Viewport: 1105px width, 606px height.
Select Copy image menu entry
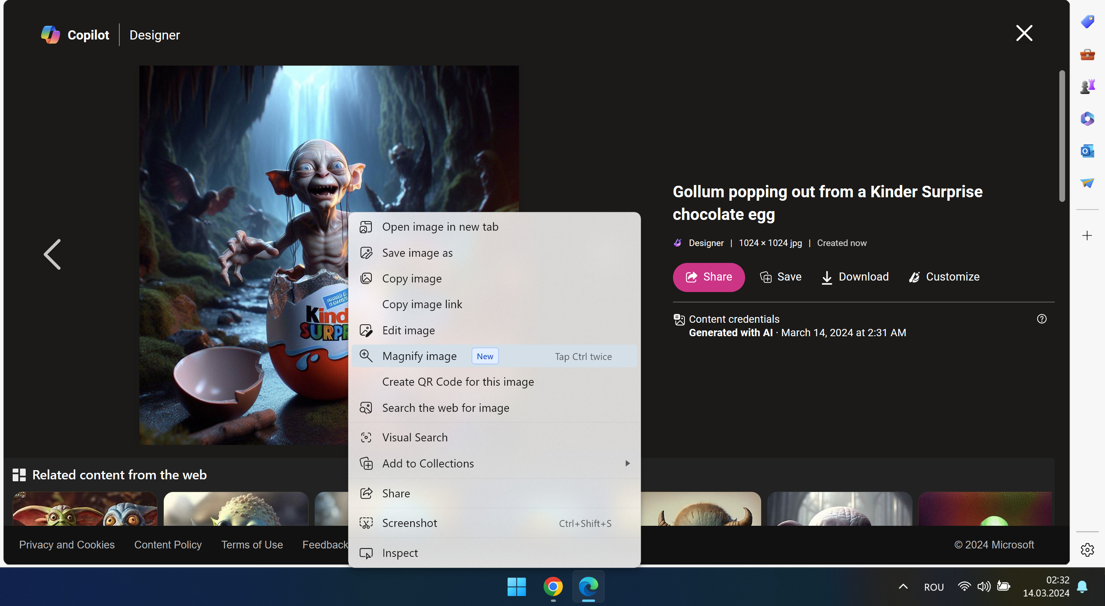[494, 279]
